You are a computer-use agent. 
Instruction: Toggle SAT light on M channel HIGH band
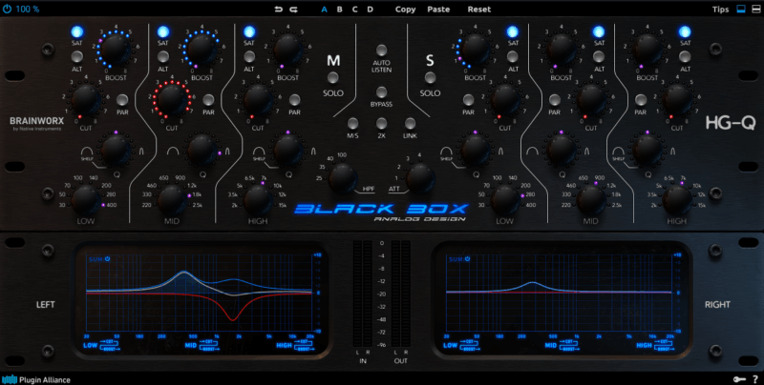[249, 31]
